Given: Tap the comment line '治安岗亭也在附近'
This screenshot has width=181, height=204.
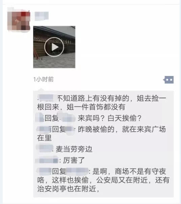Looking at the screenshot, I should [69, 189].
